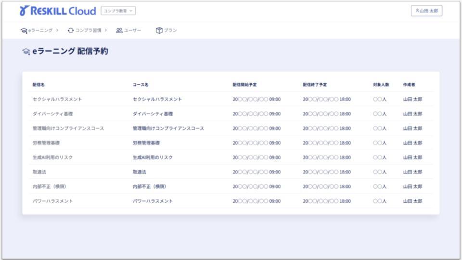
Task: Click the eラーニング graduation cap nav icon
Action: pos(24,30)
